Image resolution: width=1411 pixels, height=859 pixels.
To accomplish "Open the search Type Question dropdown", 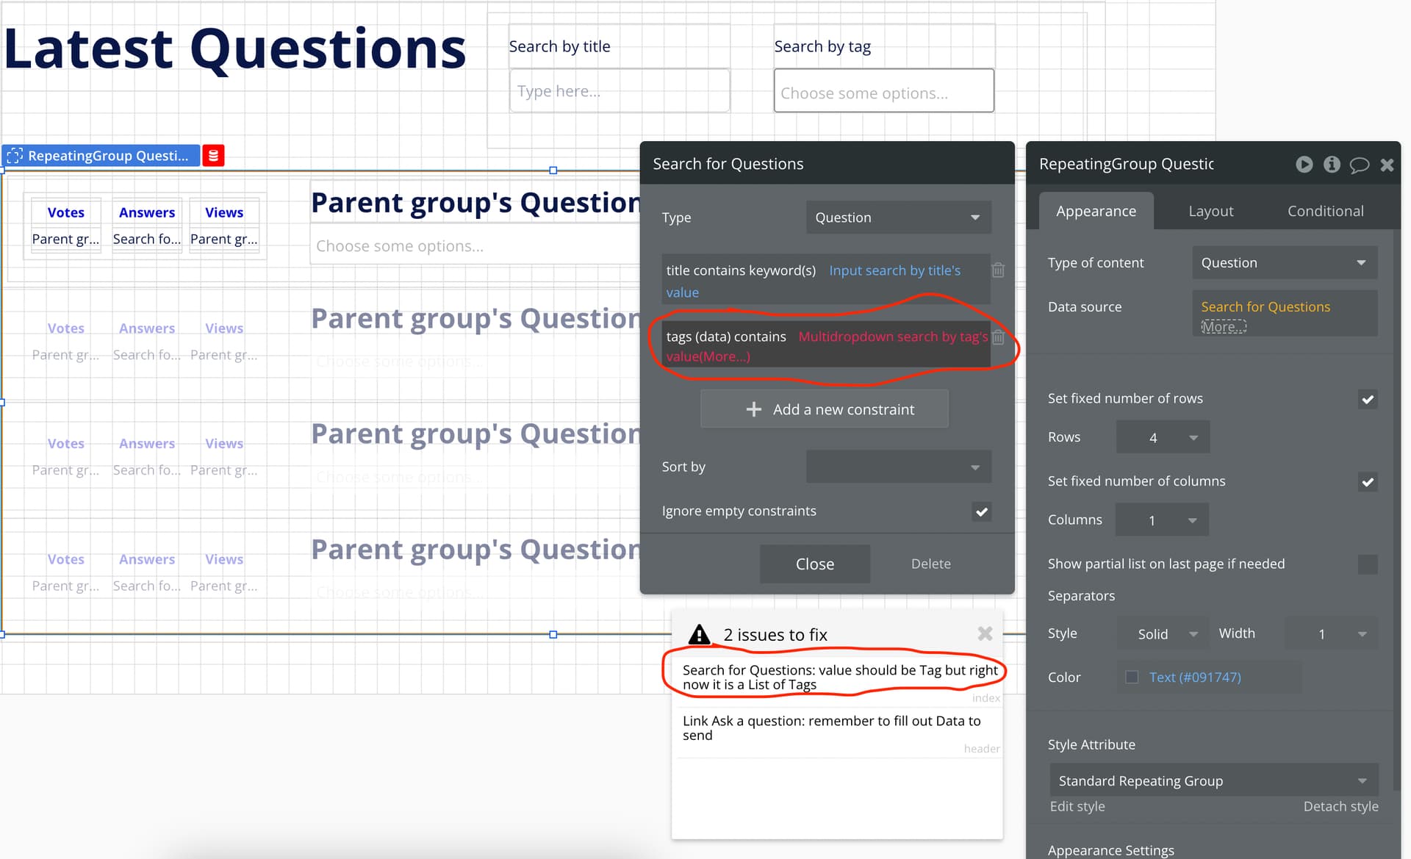I will [898, 218].
